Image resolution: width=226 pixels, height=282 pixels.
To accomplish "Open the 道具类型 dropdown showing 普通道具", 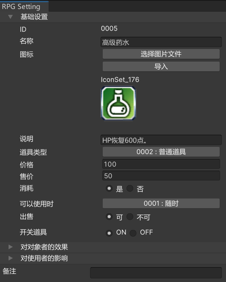I will click(161, 152).
